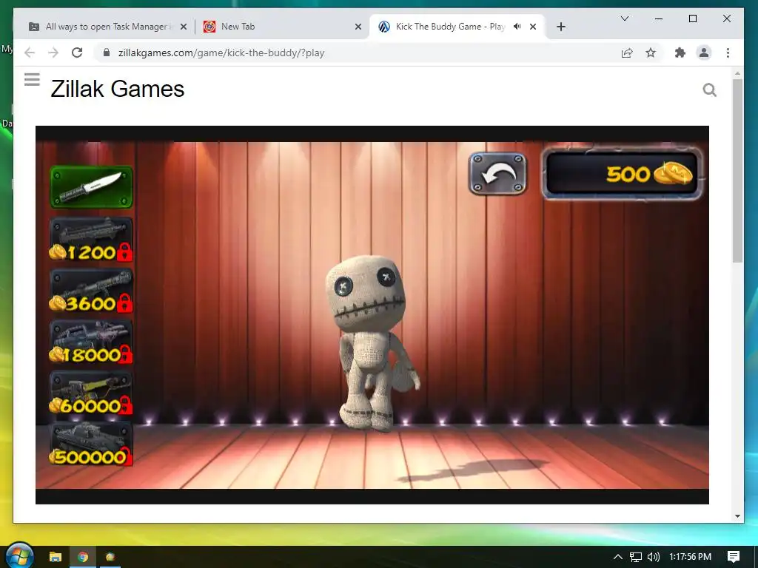Open Chrome profile avatar
The image size is (758, 568).
704,53
